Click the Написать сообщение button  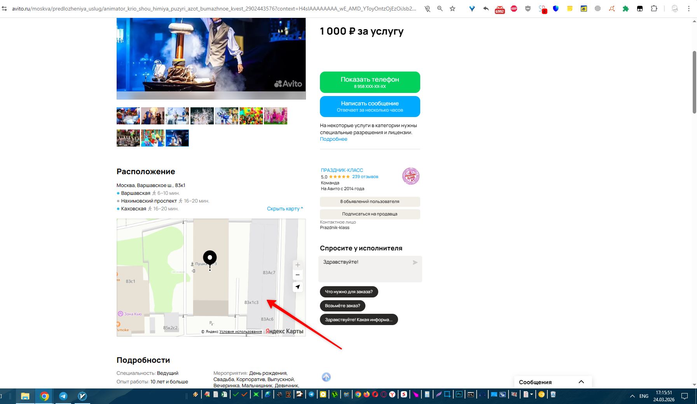tap(370, 107)
